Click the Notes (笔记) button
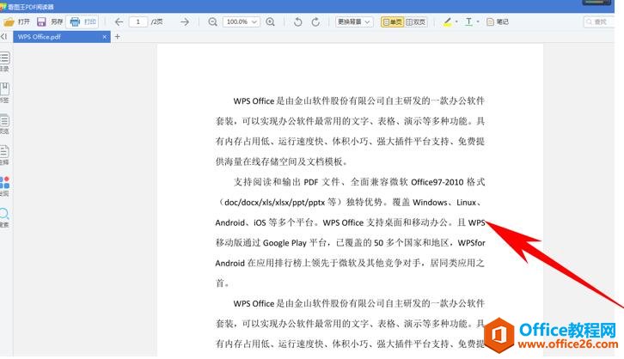This screenshot has height=359, width=624. [498, 21]
